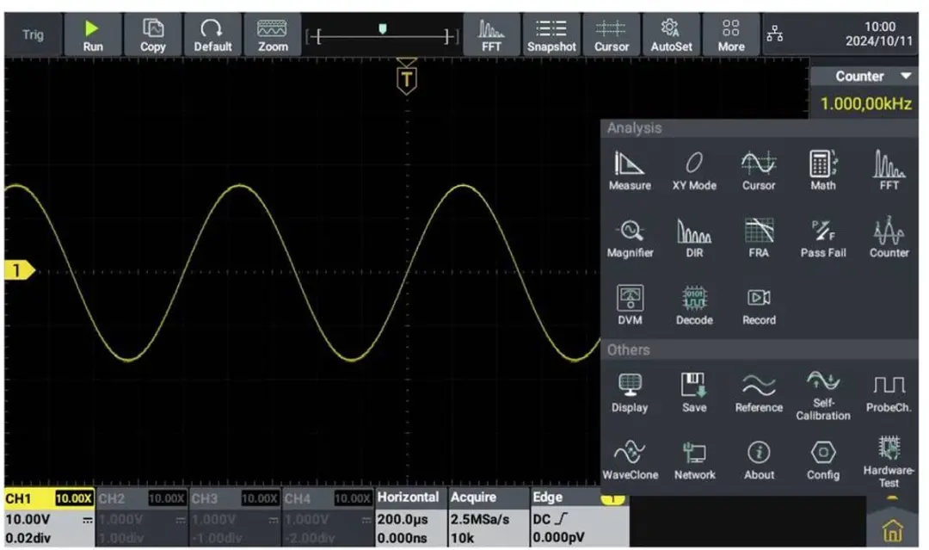Open the Acquire settings panel
Viewport: 929px width, 550px height.
(x=489, y=517)
